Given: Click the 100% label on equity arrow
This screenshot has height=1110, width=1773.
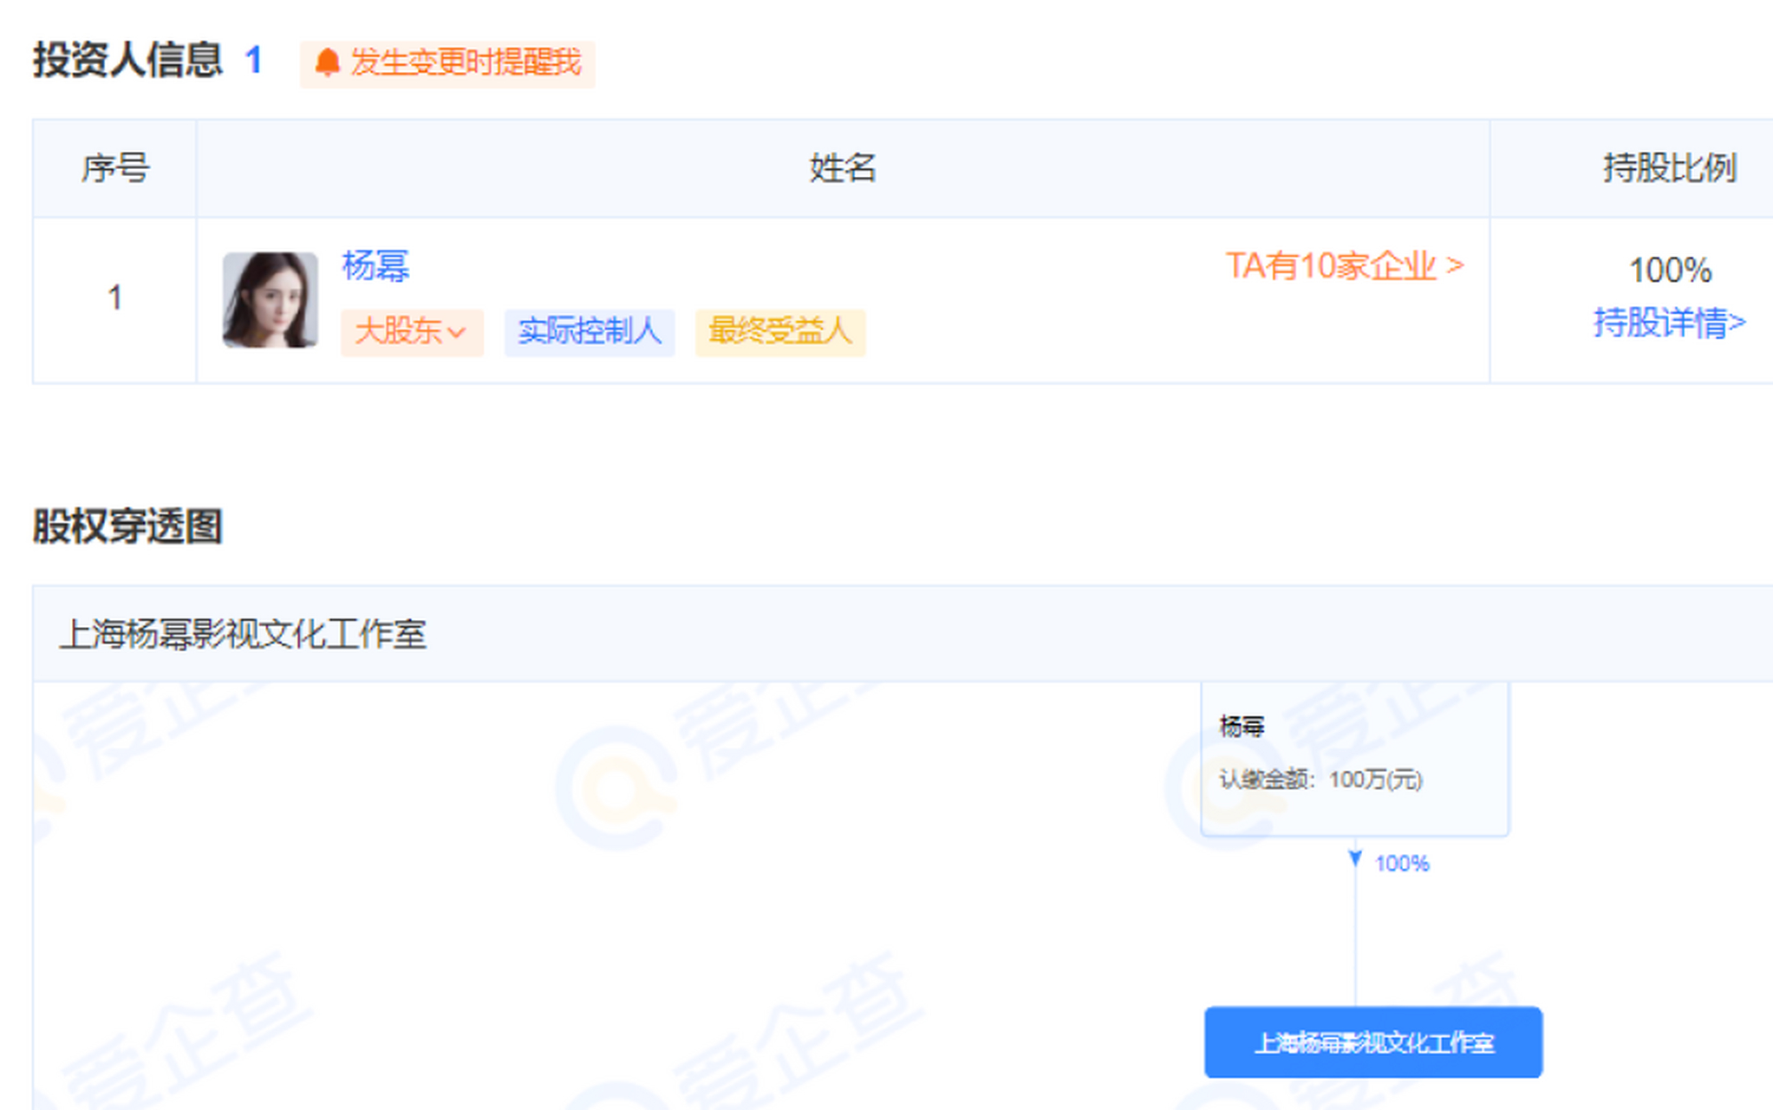Looking at the screenshot, I should pos(1402,864).
